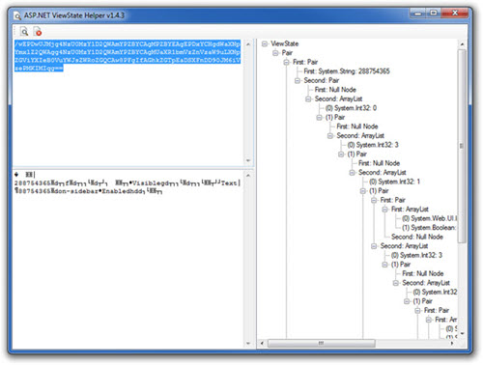This screenshot has height=365, width=483.
Task: Select 'First: System.String: 288754365' tree item
Action: 347,71
